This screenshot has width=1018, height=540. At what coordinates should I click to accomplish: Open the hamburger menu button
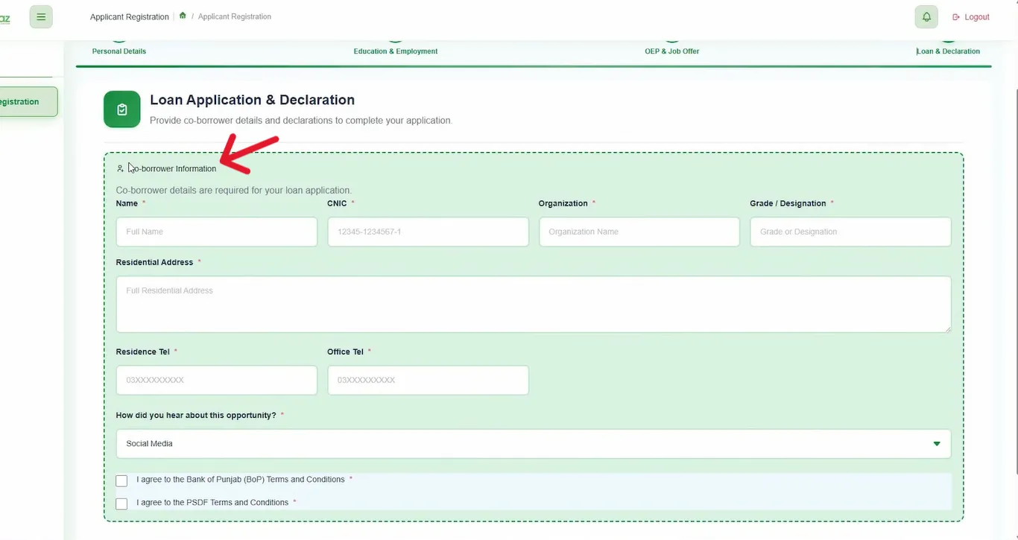(x=41, y=16)
